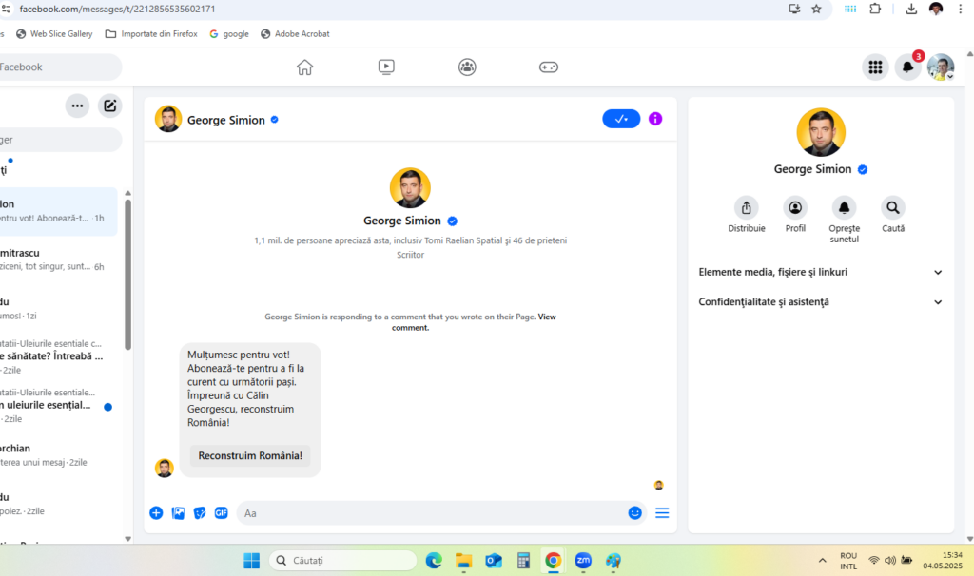The width and height of the screenshot is (974, 576).
Task: Open the unread 'uleiurile esențial' conversation
Action: click(x=58, y=405)
